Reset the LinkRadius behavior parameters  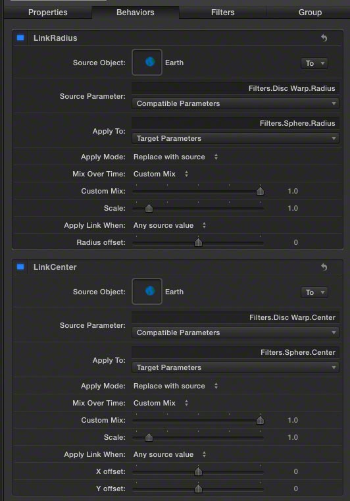(x=324, y=38)
